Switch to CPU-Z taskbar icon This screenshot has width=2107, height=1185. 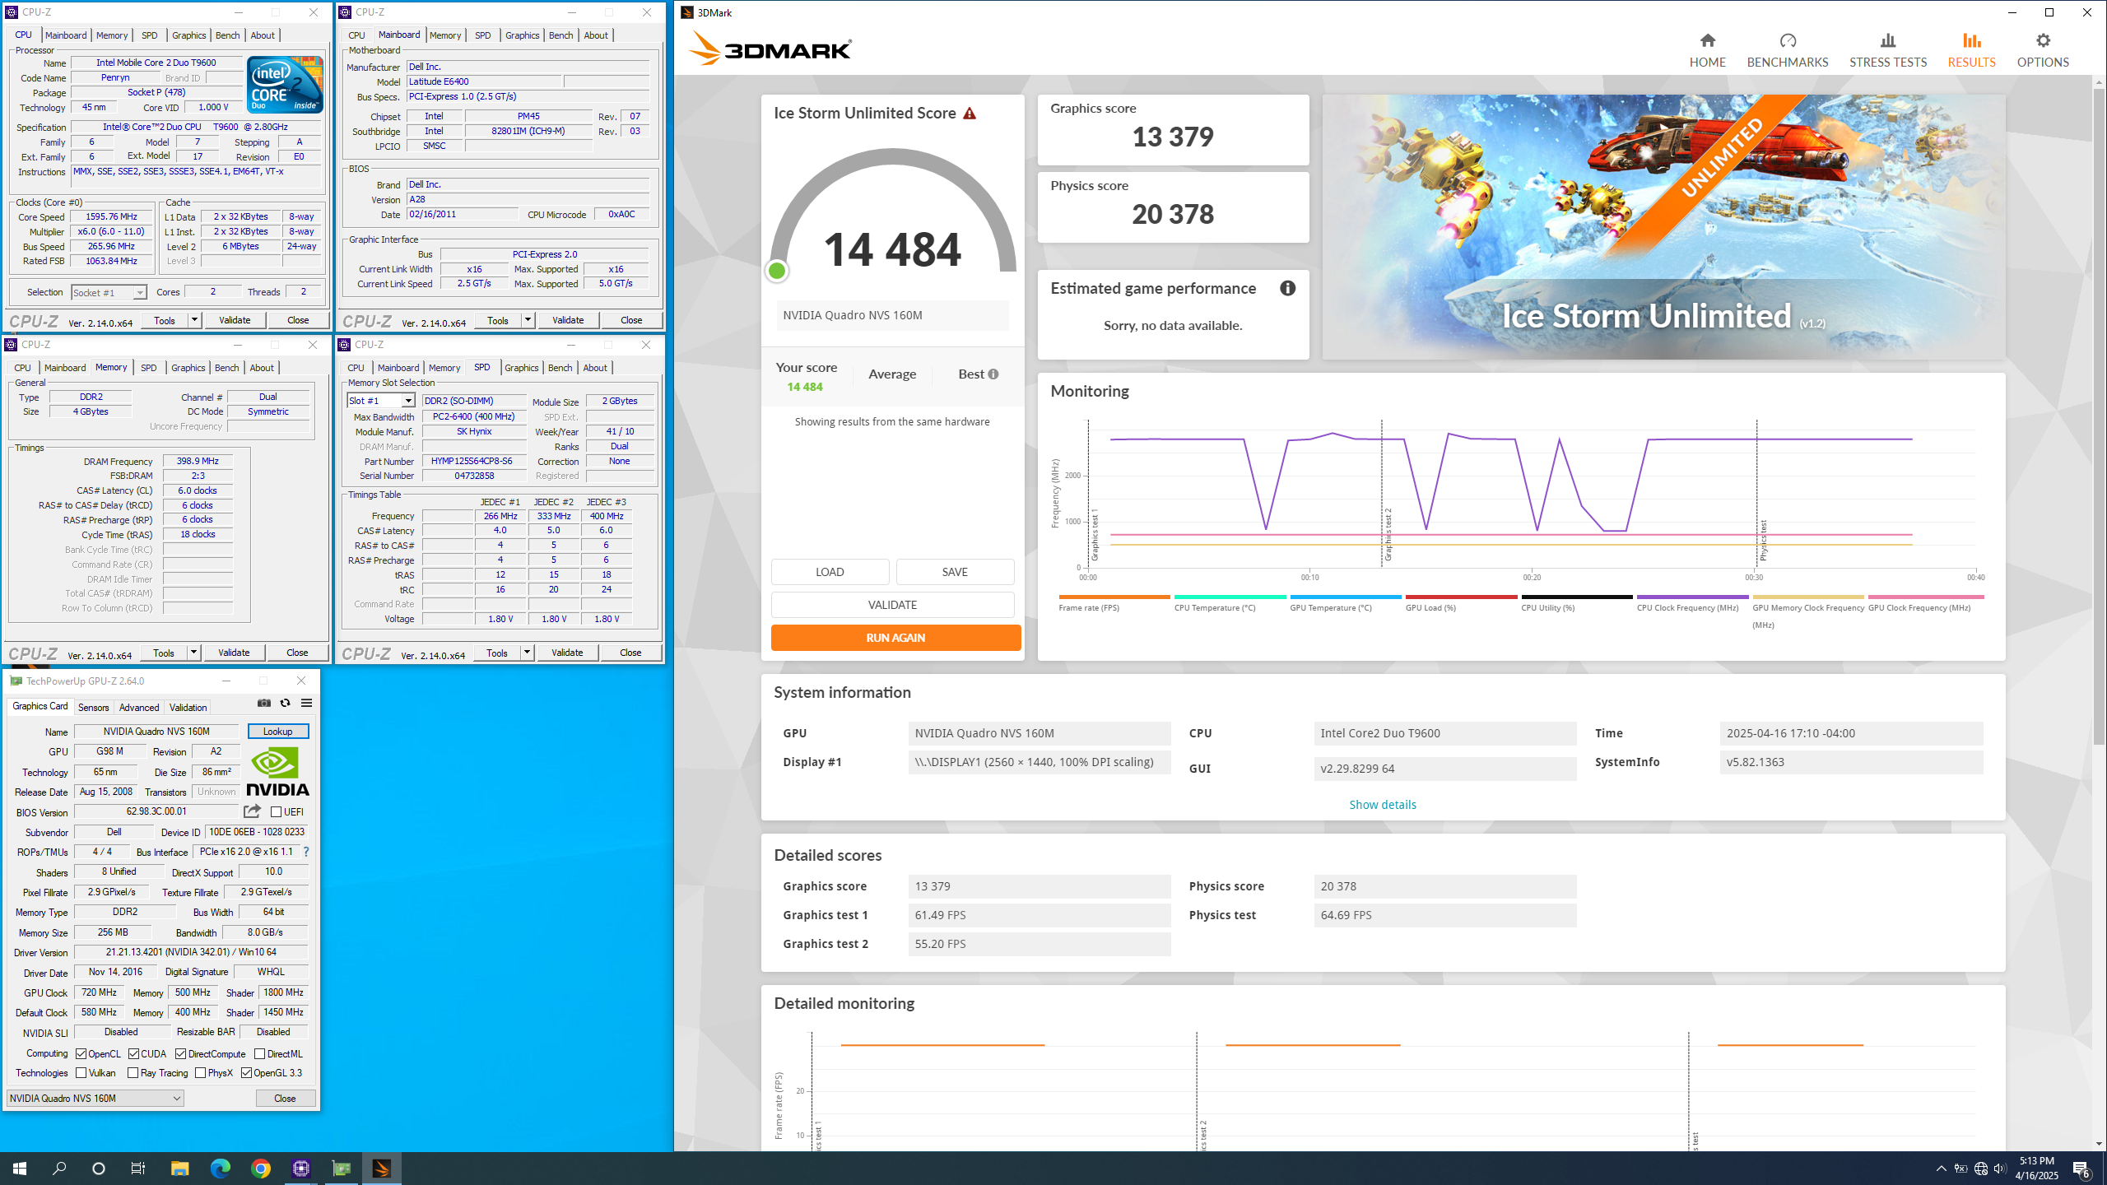point(300,1168)
